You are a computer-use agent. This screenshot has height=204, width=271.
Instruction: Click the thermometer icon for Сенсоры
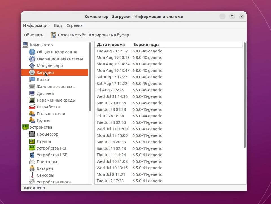32,175
